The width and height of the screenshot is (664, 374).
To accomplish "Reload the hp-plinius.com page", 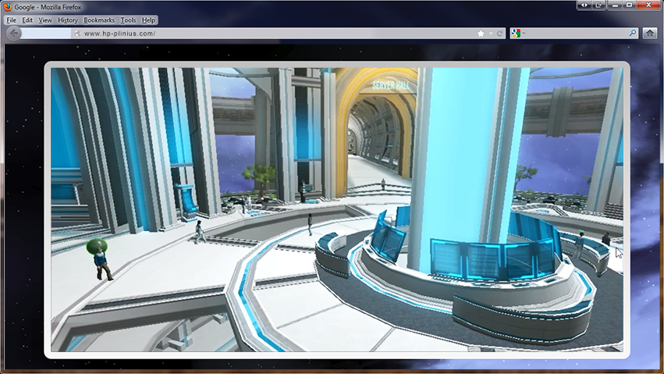I will (x=499, y=34).
